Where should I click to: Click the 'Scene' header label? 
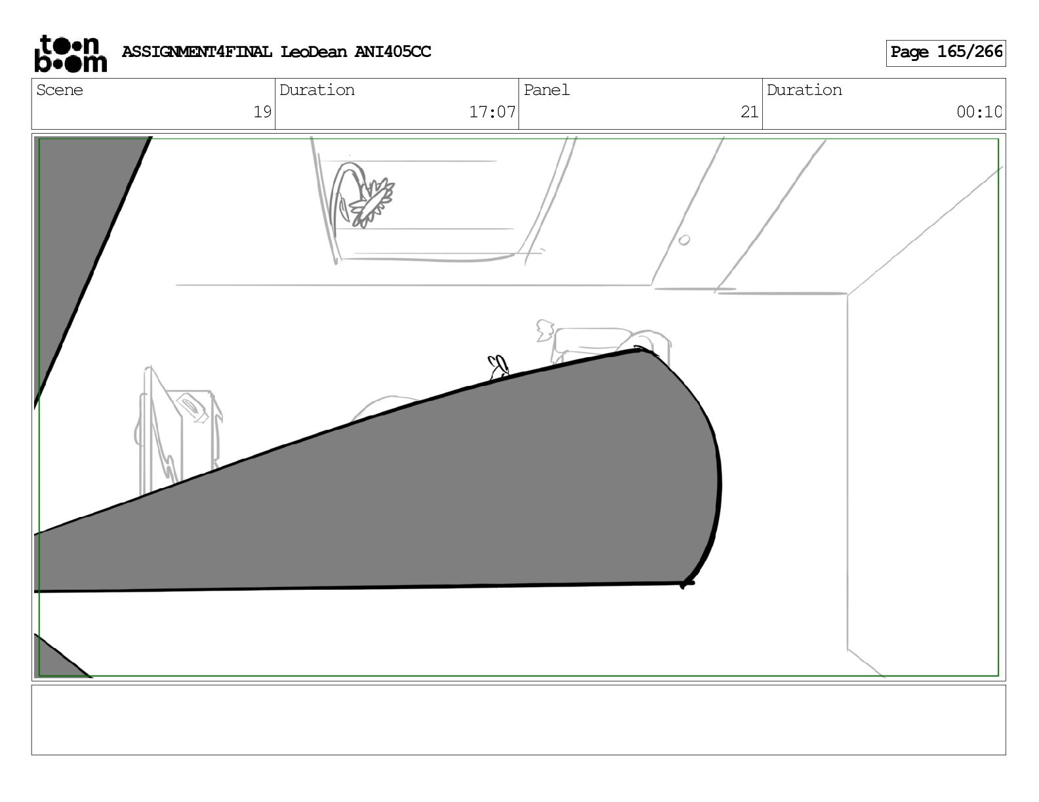click(60, 90)
